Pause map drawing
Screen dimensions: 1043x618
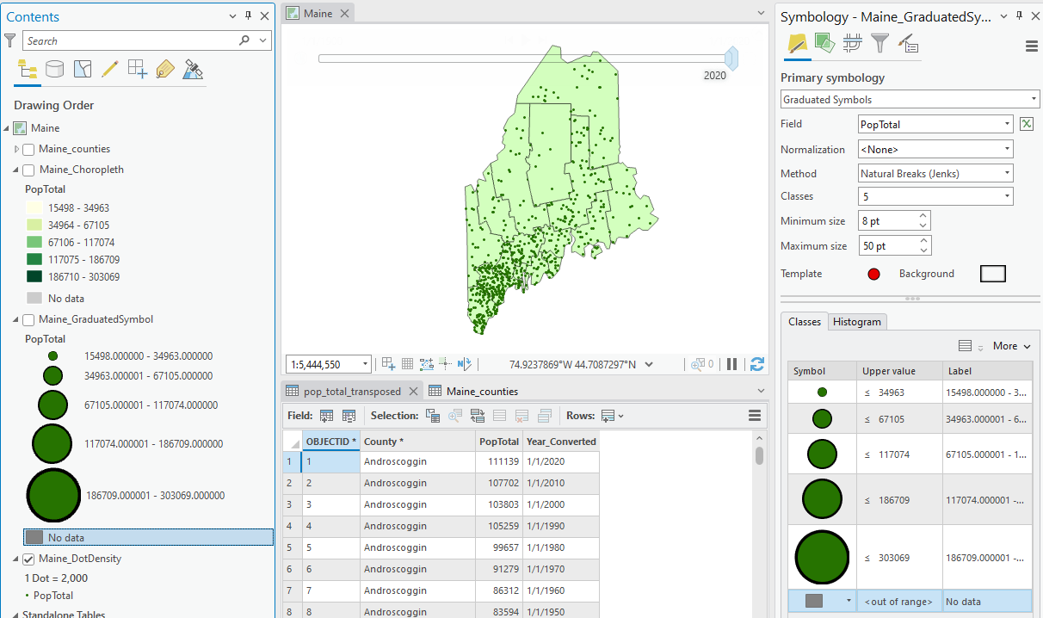point(731,364)
